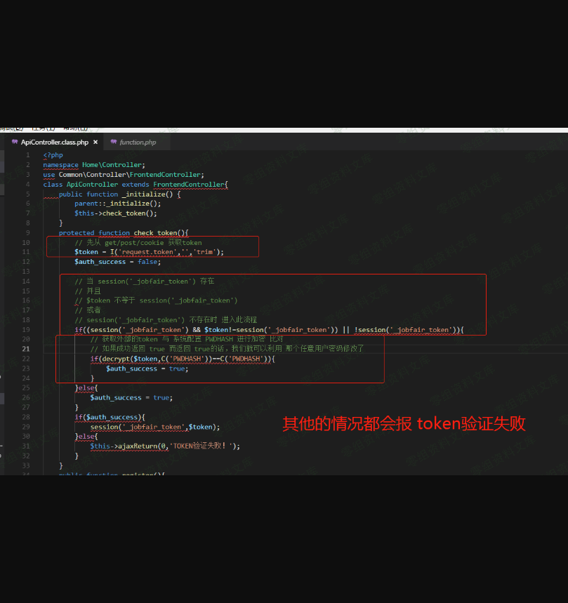
Task: Open the function.php tab
Action: pyautogui.click(x=138, y=142)
